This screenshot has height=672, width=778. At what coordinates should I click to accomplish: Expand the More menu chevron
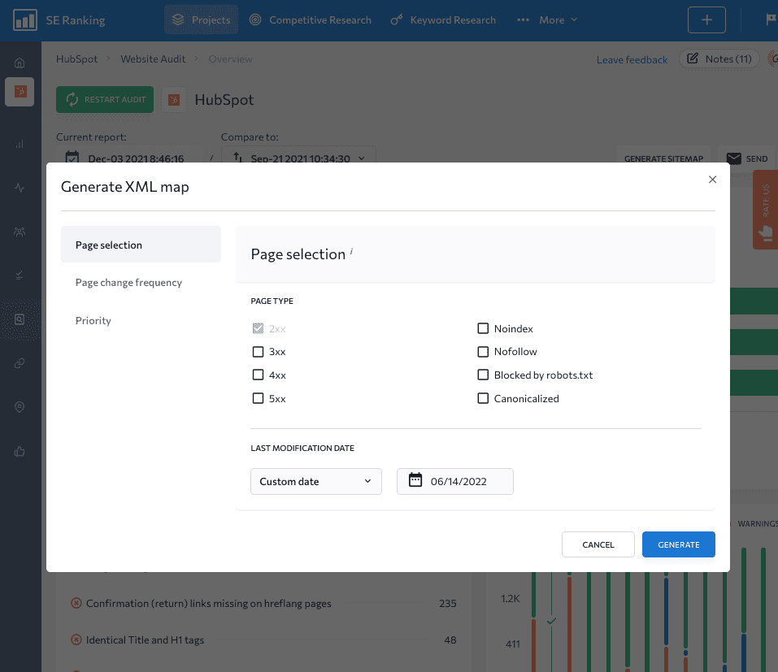click(x=574, y=20)
